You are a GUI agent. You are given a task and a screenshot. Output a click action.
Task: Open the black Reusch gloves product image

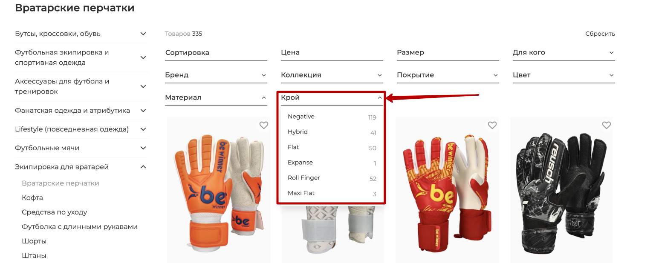561,190
